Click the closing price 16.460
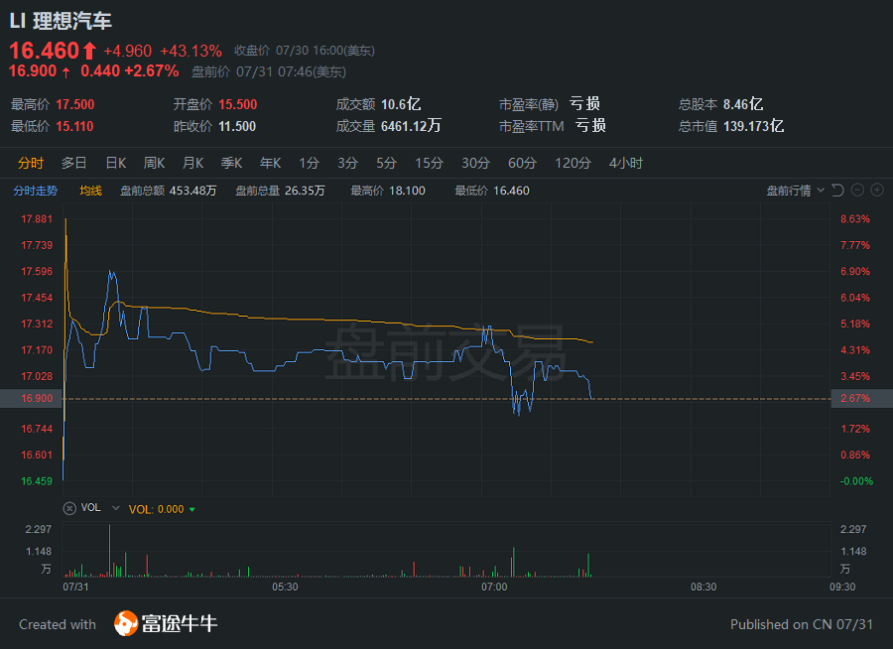The image size is (893, 649). 44,51
